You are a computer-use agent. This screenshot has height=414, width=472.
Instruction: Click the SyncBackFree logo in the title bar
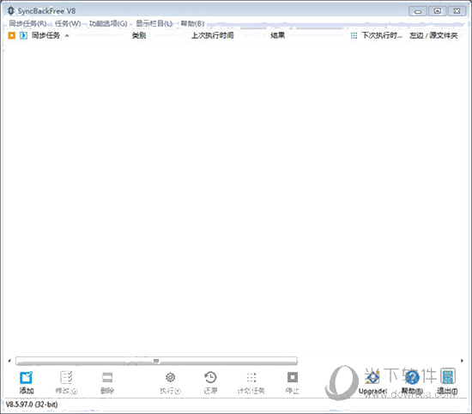11,10
